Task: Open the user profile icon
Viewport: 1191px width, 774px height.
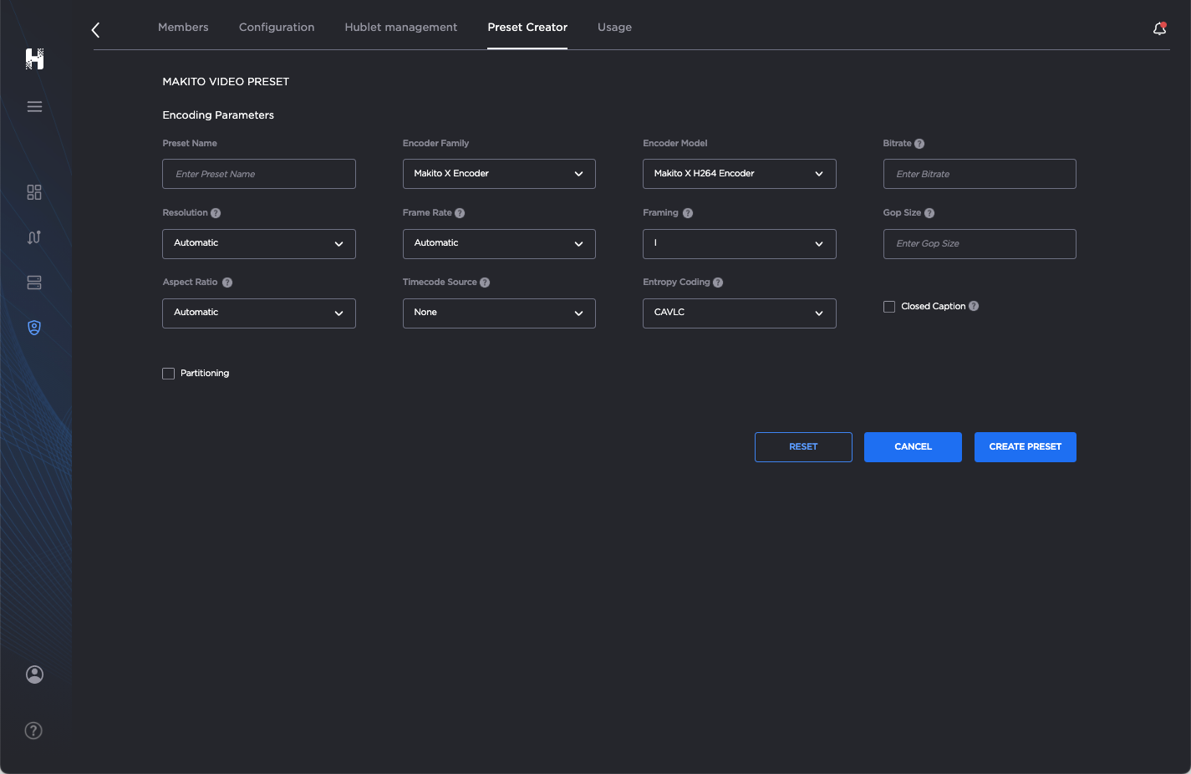Action: click(x=34, y=674)
